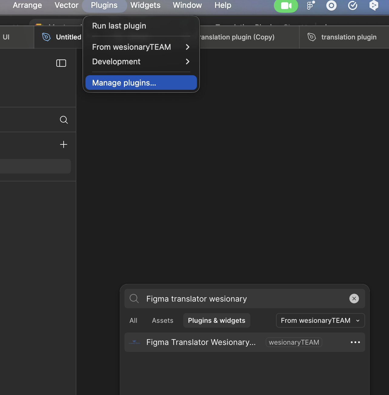Screen dimensions: 389x395
Task: Select the Plugins & widgets filter tab
Action: 217,320
